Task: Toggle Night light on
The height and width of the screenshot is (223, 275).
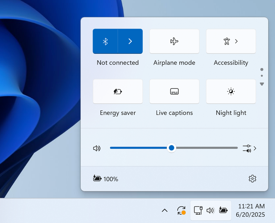Action: [231, 91]
